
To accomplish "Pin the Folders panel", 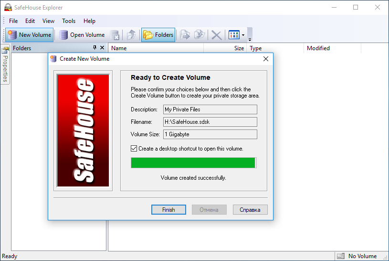I will point(95,47).
